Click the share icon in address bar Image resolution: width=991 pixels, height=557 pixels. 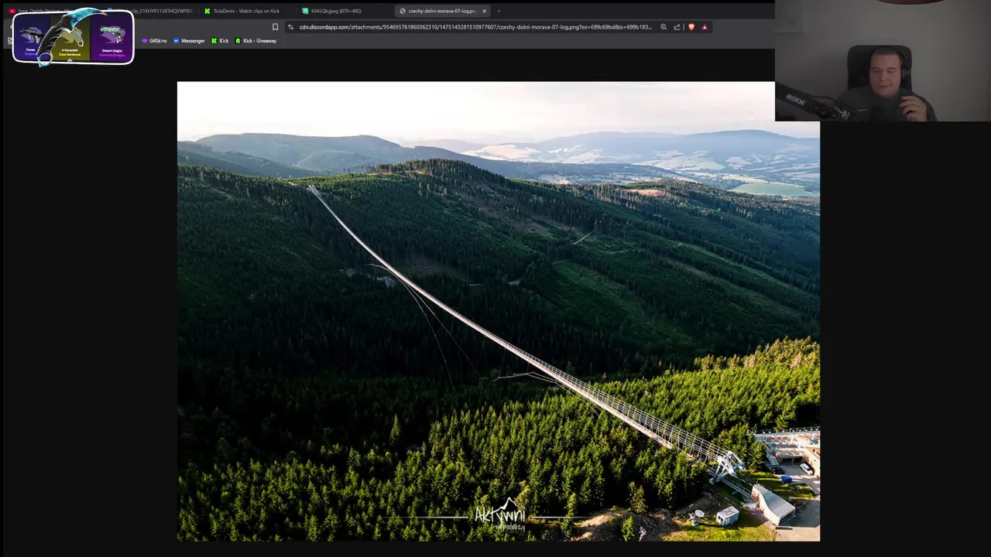coord(677,27)
